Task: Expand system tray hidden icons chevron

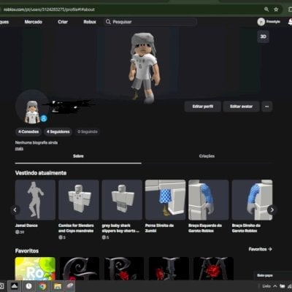Action: coord(275,286)
